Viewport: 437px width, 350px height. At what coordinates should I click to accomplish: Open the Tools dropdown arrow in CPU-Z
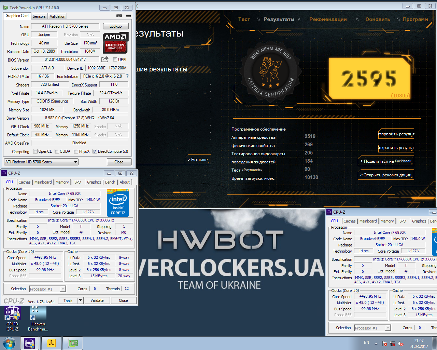[80, 300]
